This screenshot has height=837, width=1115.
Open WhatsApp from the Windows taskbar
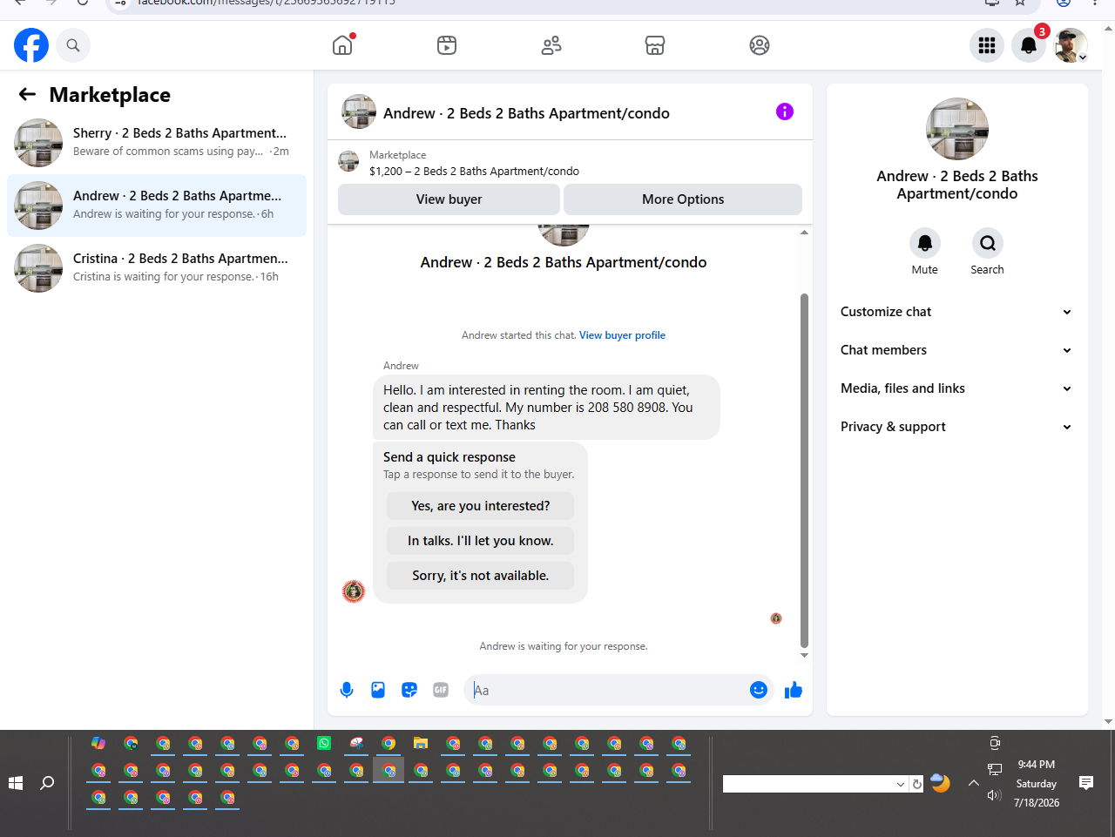pos(324,743)
